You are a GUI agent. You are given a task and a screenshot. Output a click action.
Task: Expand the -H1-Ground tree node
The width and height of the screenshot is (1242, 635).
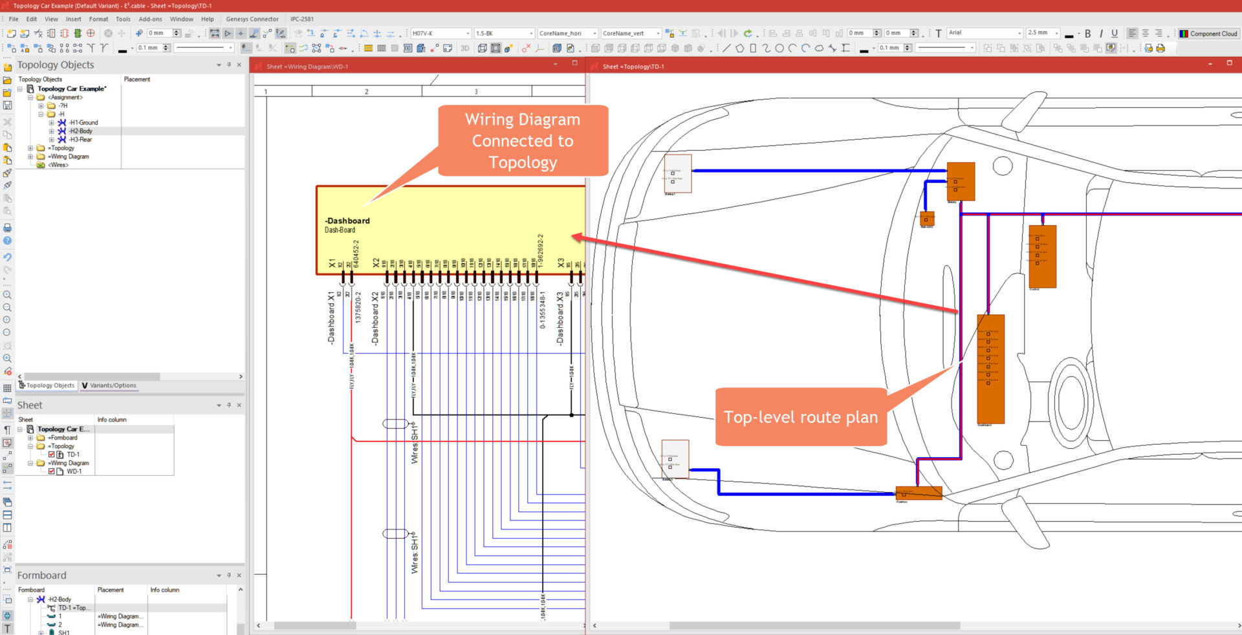tap(50, 122)
